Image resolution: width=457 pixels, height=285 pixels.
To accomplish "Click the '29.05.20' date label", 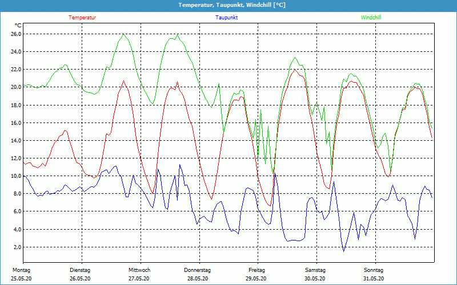I will click(x=256, y=279).
